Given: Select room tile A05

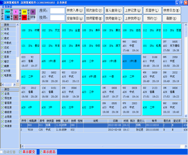Looking at the screenshot, I should click(51, 62).
